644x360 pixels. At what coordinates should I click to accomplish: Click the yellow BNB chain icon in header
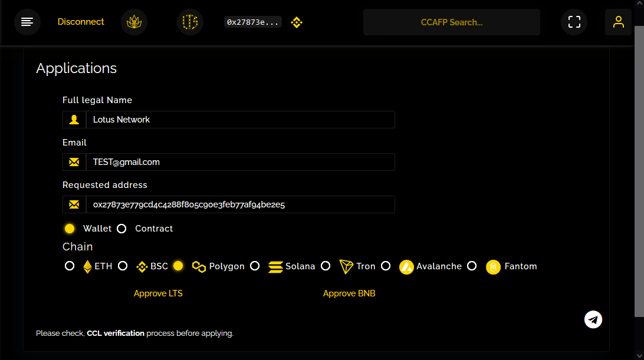click(x=297, y=22)
